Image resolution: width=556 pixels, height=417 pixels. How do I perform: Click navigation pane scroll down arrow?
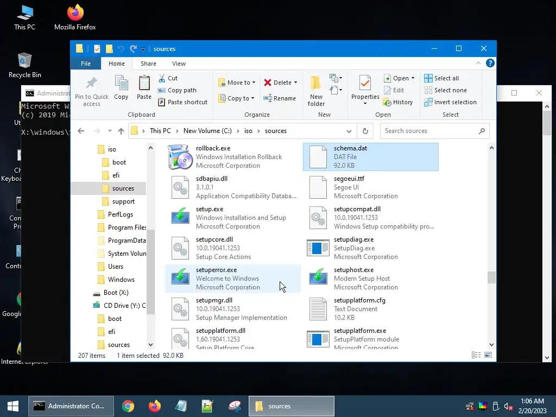(151, 345)
